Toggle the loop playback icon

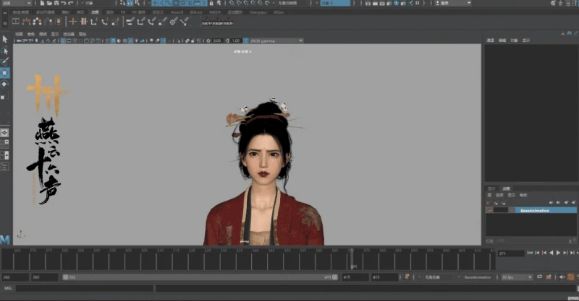[x=541, y=277]
